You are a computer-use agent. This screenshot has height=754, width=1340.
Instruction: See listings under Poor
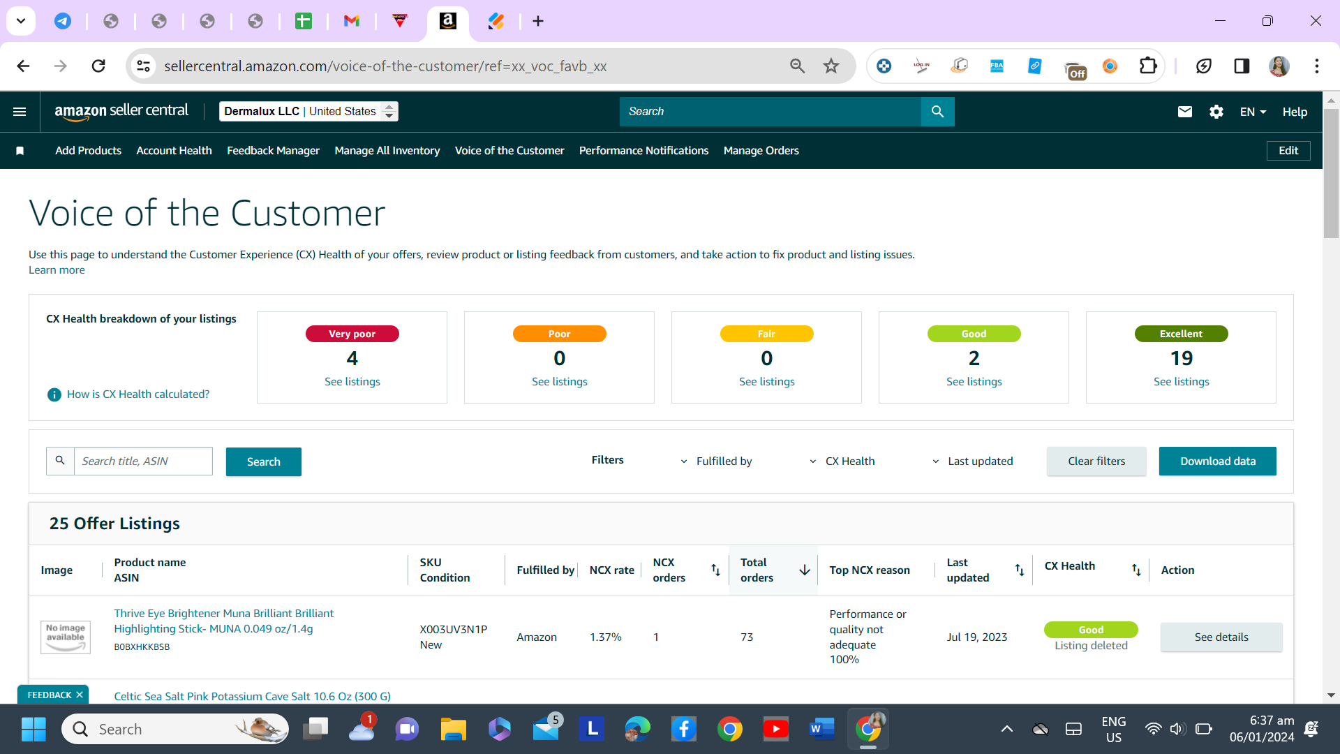(x=560, y=382)
